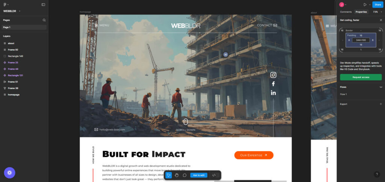Image resolution: width=385 pixels, height=182 pixels.
Task: Click the blue Share button
Action: [x=377, y=5]
